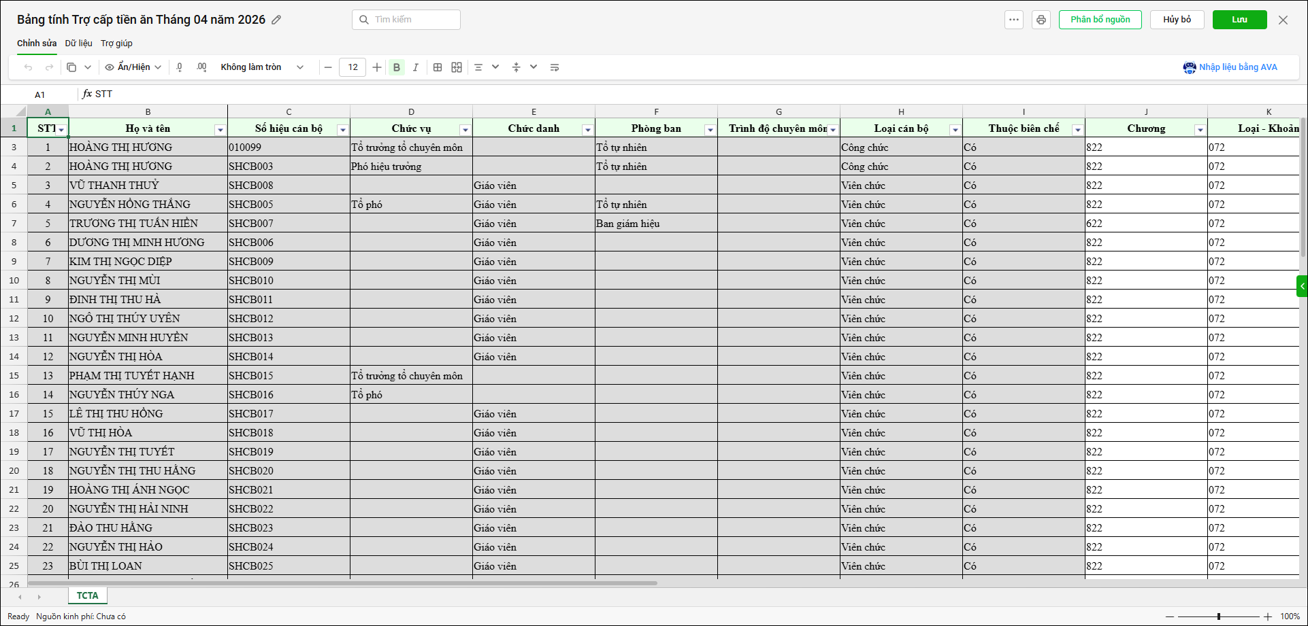Click the decrease decimal places icon
Image resolution: width=1308 pixels, height=626 pixels.
coord(180,67)
